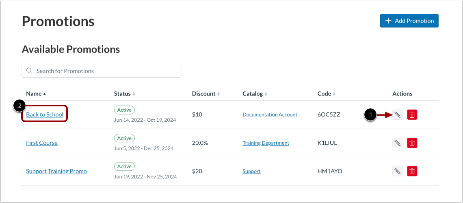Delete the First Course promotion
The width and height of the screenshot is (463, 203).
[412, 143]
